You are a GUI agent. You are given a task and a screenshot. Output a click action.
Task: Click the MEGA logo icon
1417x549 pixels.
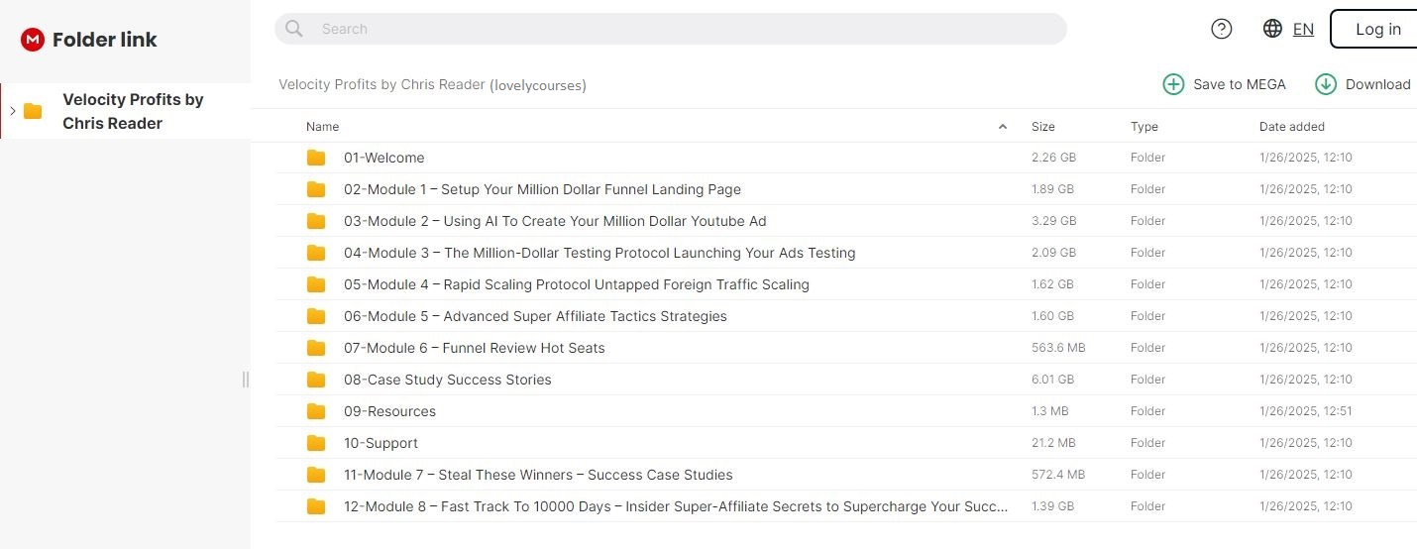[x=33, y=40]
